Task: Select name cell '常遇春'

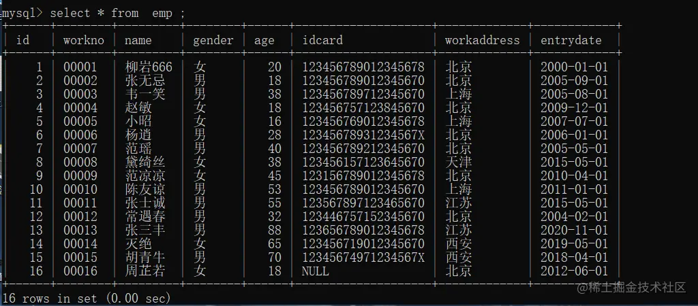Action: pyautogui.click(x=145, y=217)
